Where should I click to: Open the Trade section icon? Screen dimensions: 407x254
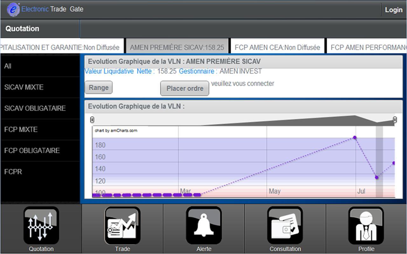pos(122,226)
